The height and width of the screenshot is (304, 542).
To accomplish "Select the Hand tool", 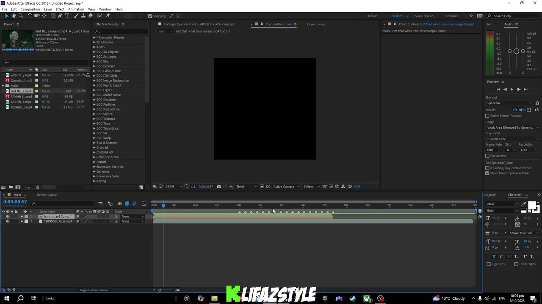I will point(14,16).
